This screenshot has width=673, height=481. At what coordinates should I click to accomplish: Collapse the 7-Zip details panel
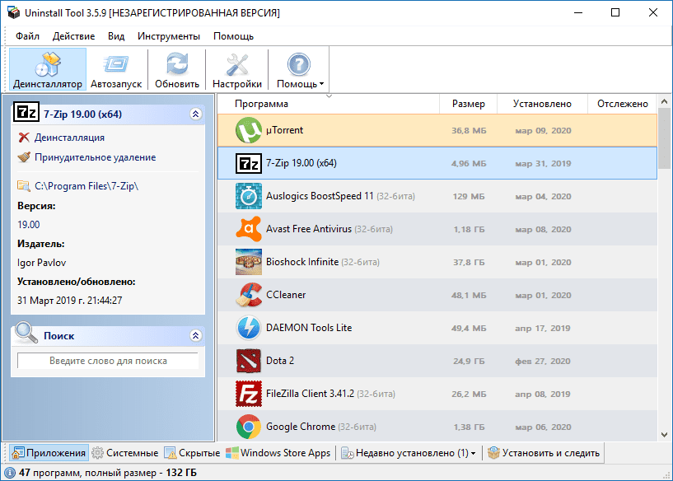pos(196,114)
